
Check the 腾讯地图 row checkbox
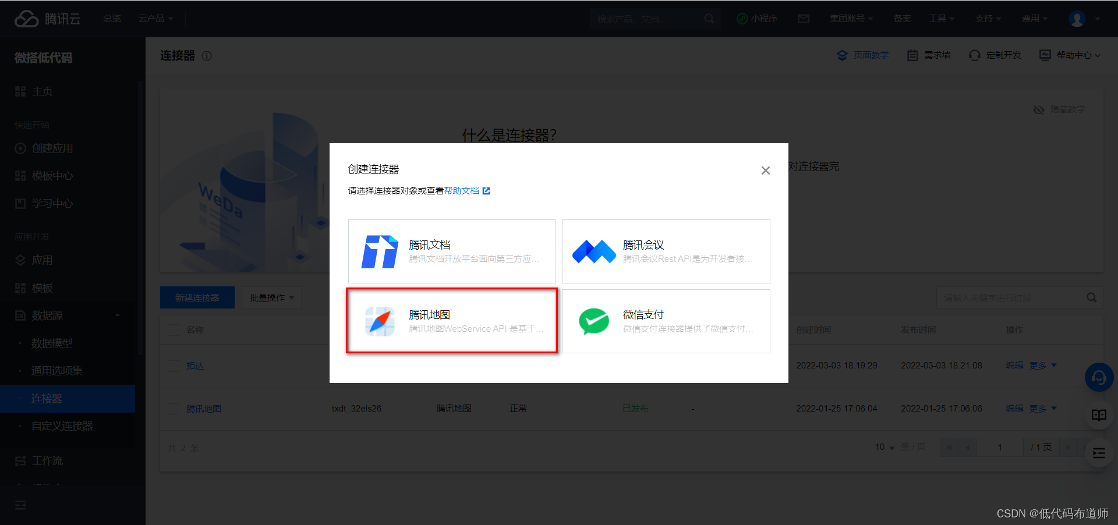[x=174, y=409]
